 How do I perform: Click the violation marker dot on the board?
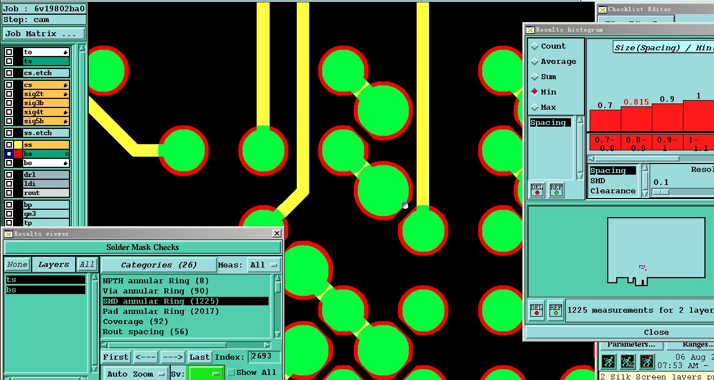405,205
